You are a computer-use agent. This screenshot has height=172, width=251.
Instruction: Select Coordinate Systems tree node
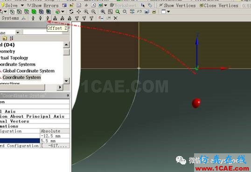click(x=18, y=64)
